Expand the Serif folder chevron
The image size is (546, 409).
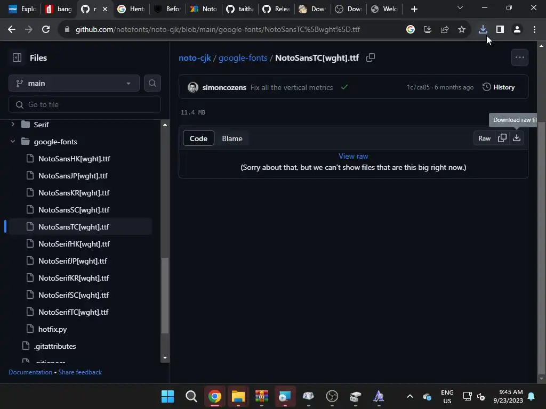(13, 124)
